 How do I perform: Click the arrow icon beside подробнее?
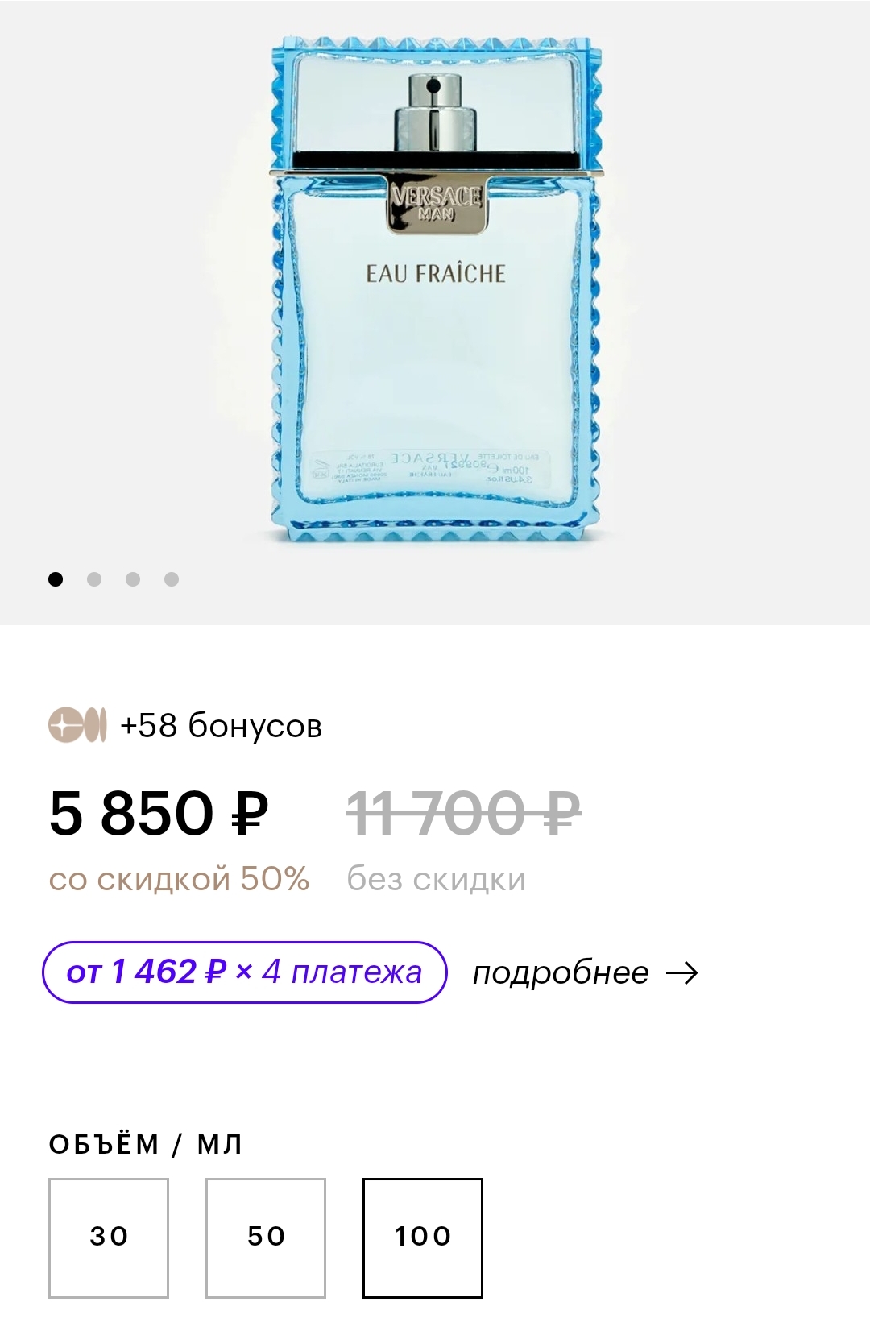coord(682,973)
